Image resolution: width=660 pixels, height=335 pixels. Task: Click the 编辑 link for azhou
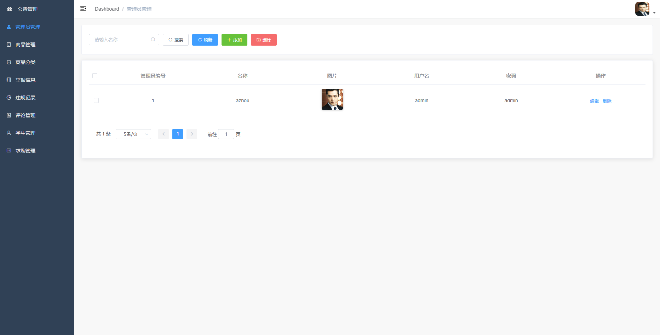(594, 101)
